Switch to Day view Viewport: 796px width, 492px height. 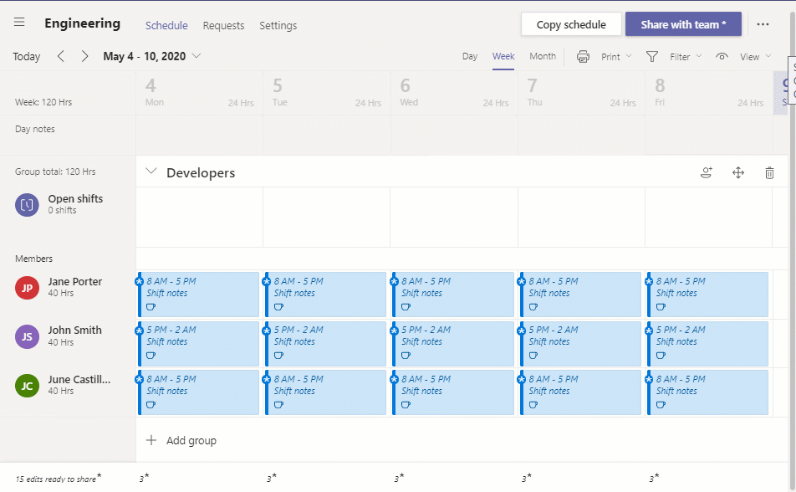(469, 56)
